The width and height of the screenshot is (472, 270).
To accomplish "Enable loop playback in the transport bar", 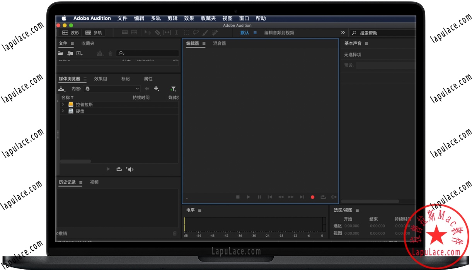I will pyautogui.click(x=323, y=197).
